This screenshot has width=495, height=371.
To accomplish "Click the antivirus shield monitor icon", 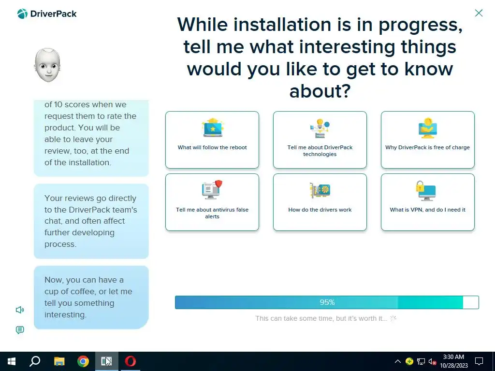I will [212, 189].
